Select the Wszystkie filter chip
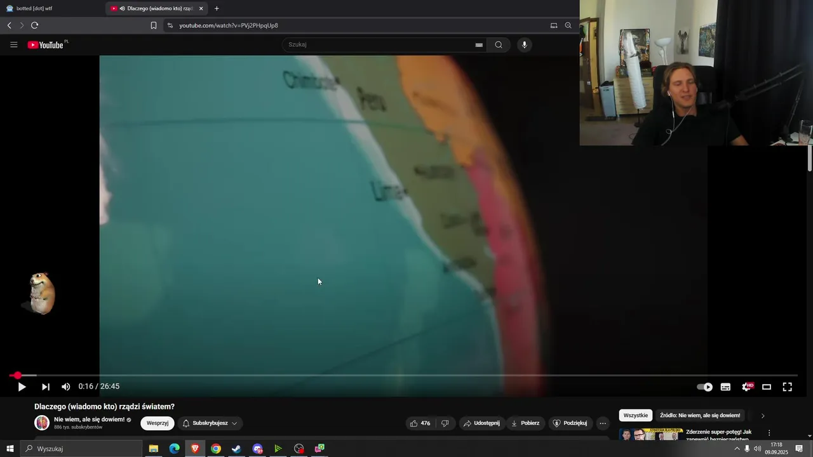 click(636, 415)
